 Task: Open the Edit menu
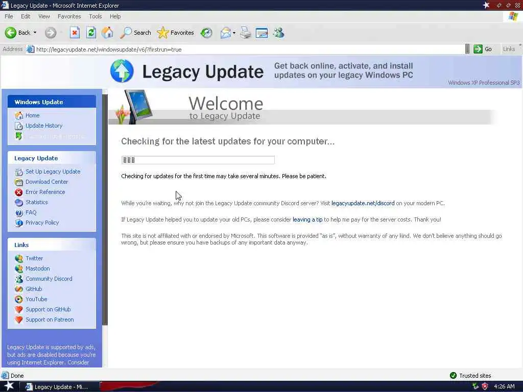26,16
